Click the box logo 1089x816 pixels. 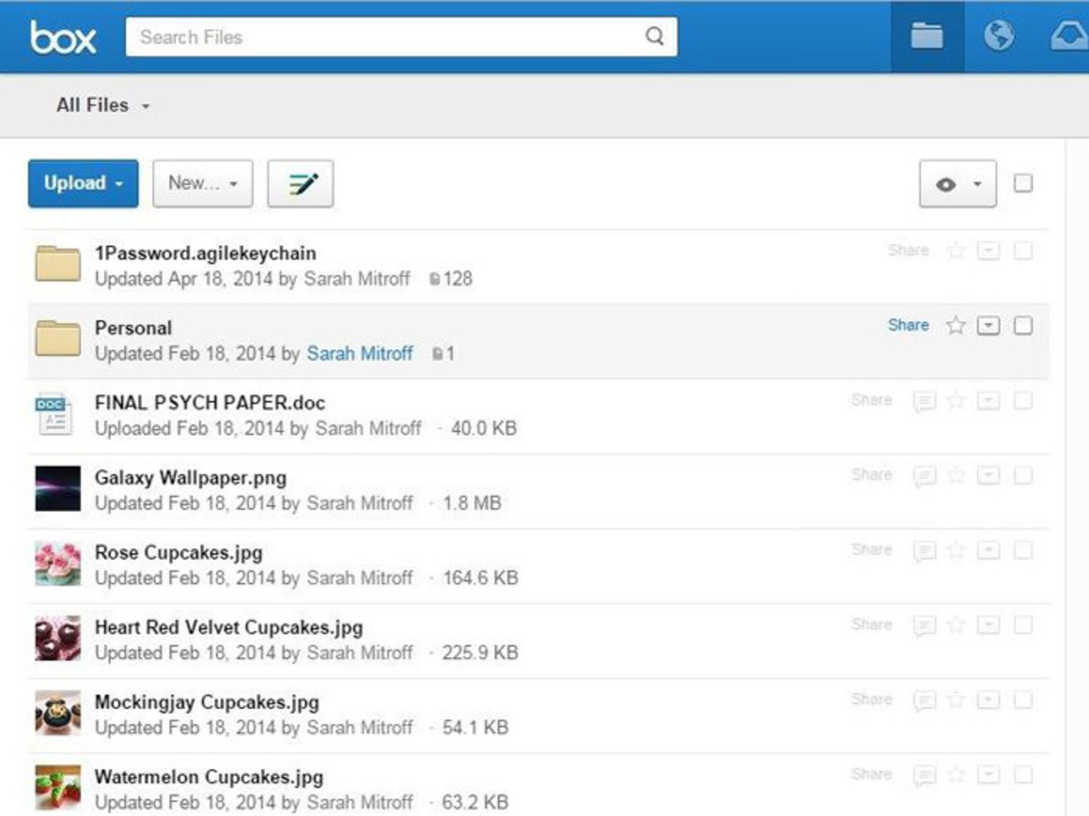tap(63, 37)
